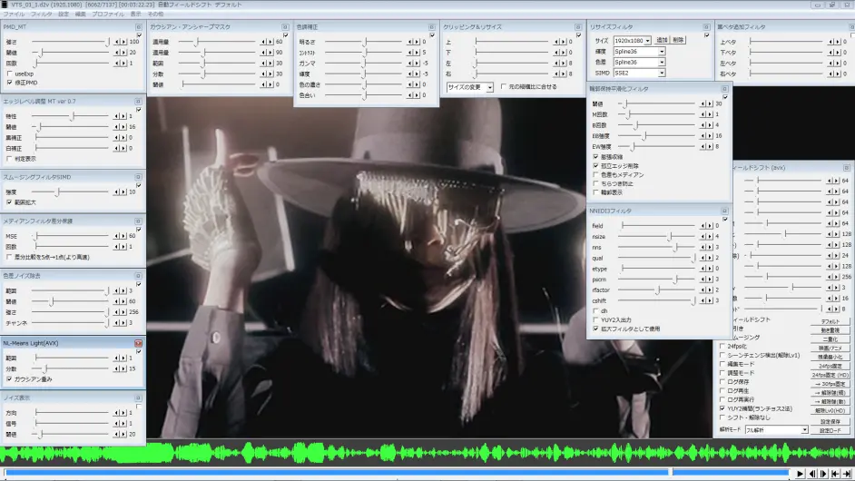
Task: Click the 設定保存 button
Action: (830, 421)
